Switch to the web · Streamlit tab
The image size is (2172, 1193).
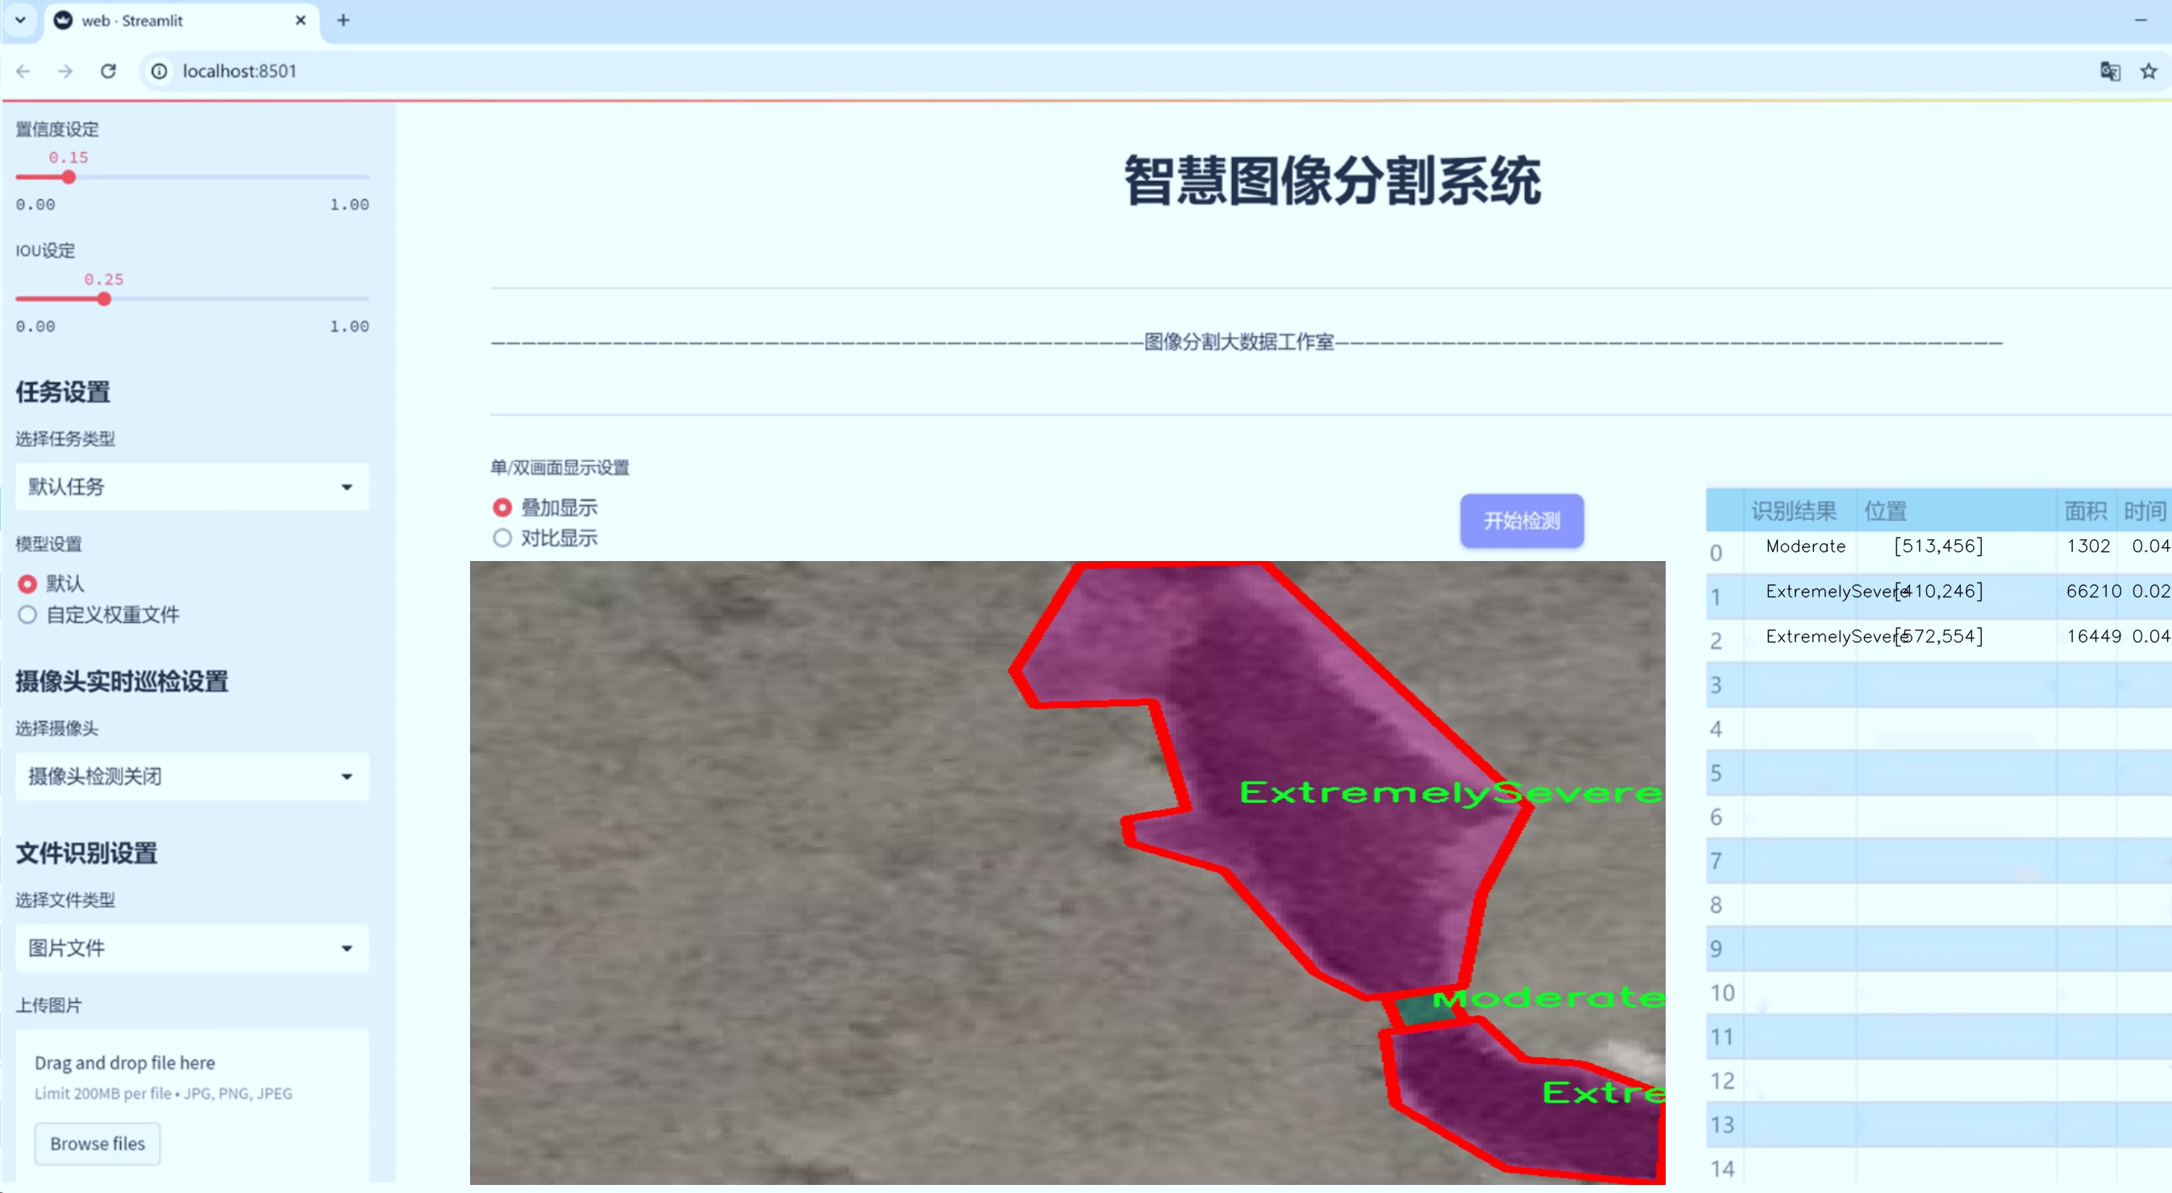pyautogui.click(x=169, y=20)
